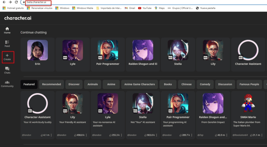
Task: Click 'Not "Your" AI assistant' description
Action: click(x=143, y=122)
